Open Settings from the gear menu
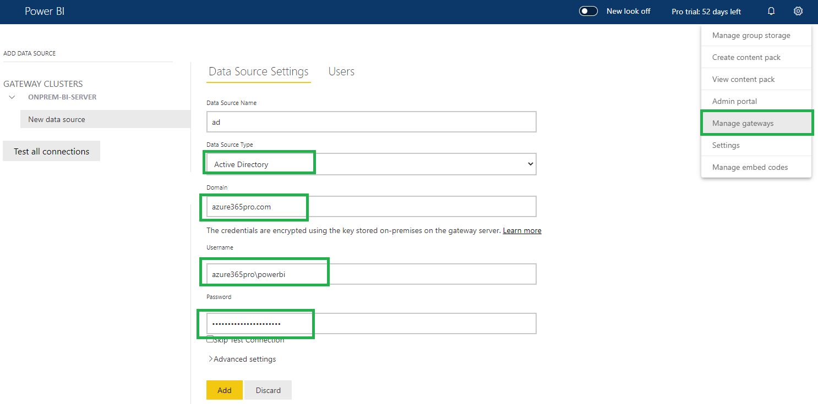Viewport: 818px width, 404px height. tap(756, 145)
